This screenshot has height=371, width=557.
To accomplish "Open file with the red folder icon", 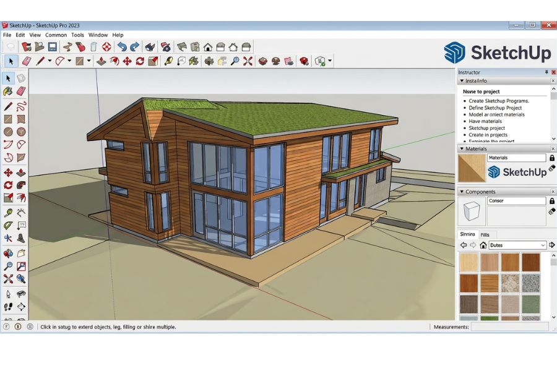I will (26, 47).
